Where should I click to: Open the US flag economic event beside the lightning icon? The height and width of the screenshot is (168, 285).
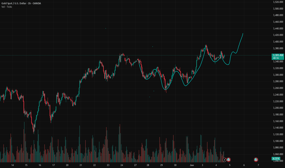coord(229,160)
